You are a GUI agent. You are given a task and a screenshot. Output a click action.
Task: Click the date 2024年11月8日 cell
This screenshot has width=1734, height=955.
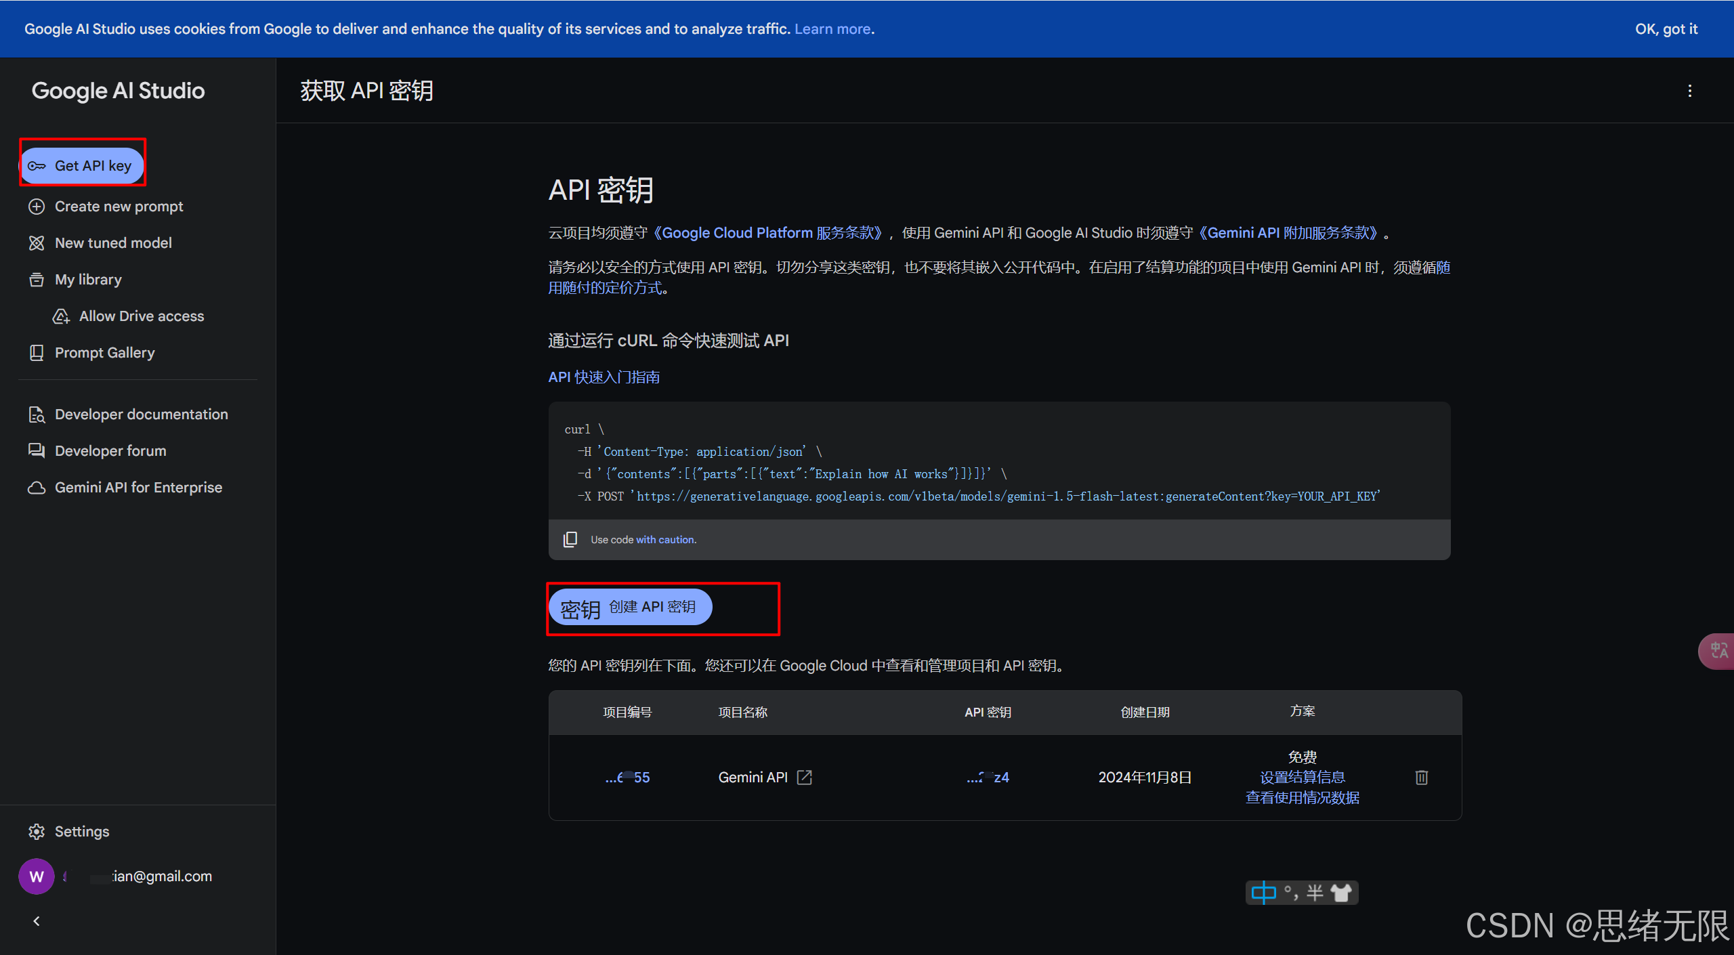click(1145, 777)
